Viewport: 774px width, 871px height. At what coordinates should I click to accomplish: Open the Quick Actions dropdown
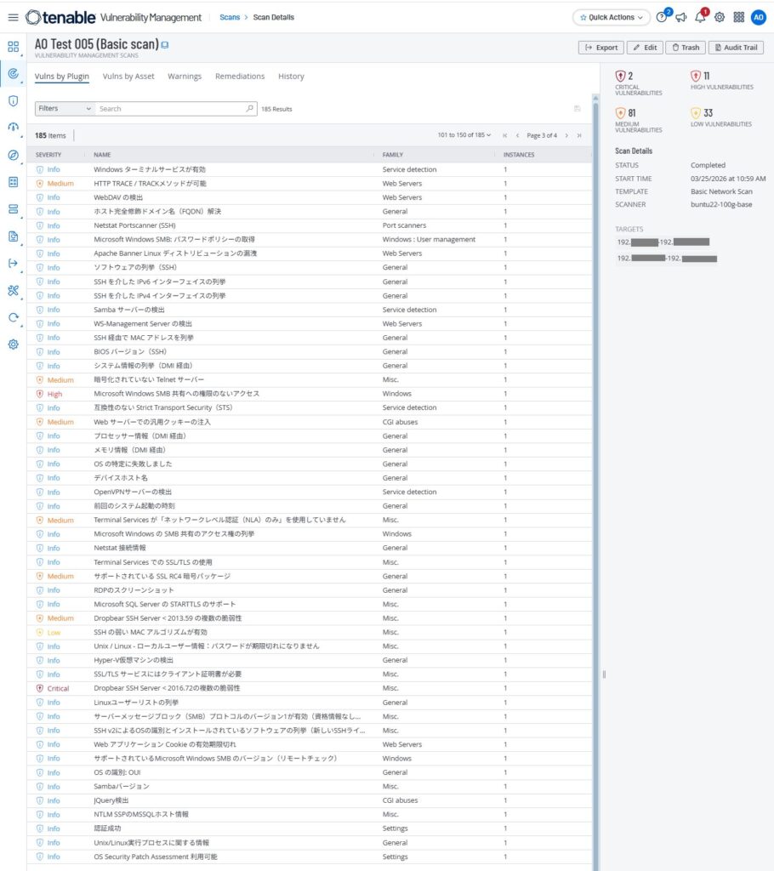pyautogui.click(x=612, y=17)
